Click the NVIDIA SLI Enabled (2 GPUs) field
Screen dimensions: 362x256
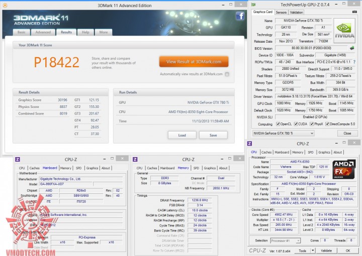point(315,117)
